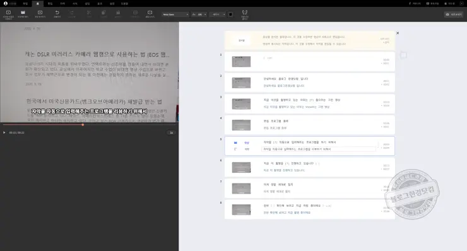This screenshot has width=467, height=251.
Task: Click the subtitle icon in clip 5
Action: (235, 149)
